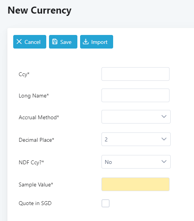Save the new currency record
The image size is (194, 221).
tap(63, 42)
